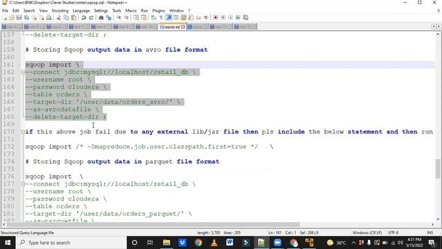Image resolution: width=442 pixels, height=249 pixels.
Task: Save the current recorded macro icon
Action: coord(246,18)
